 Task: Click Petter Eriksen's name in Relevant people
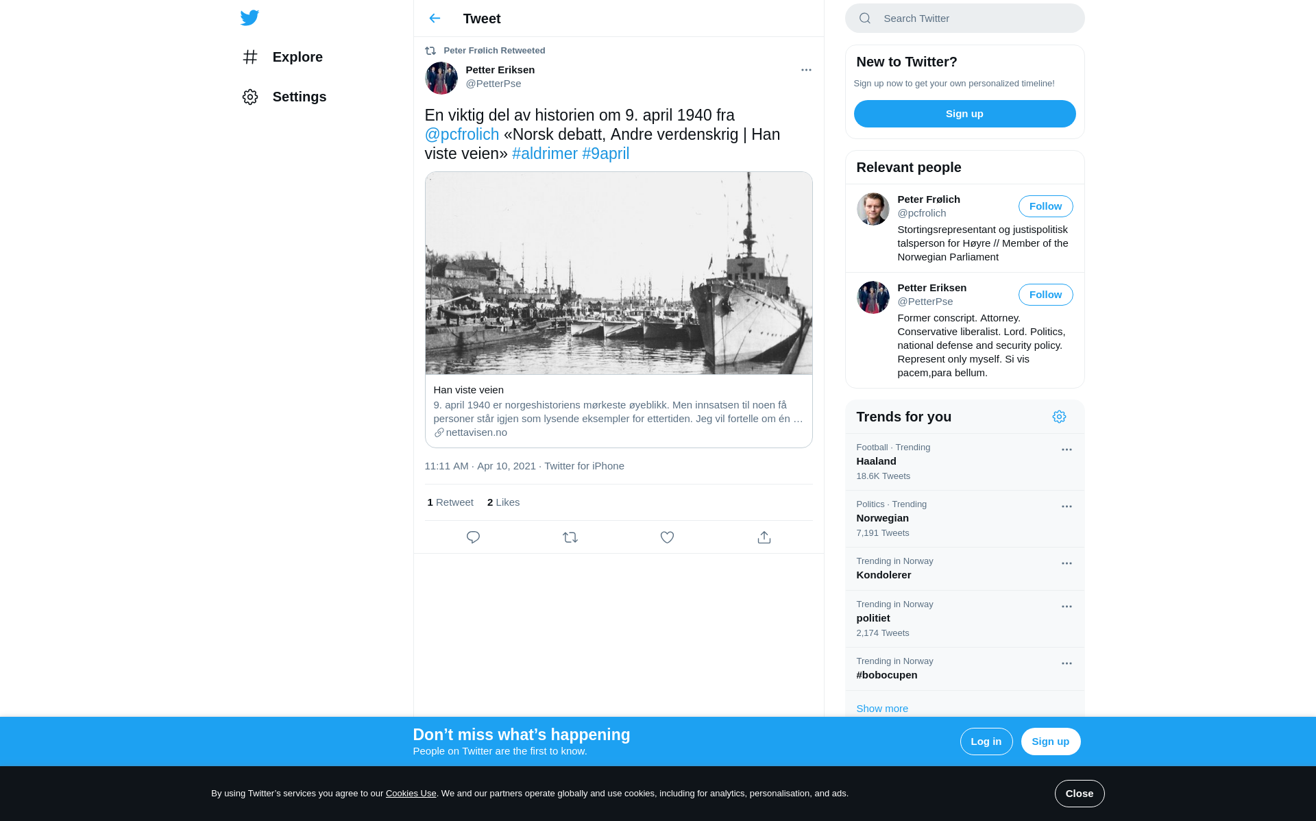[x=932, y=288]
